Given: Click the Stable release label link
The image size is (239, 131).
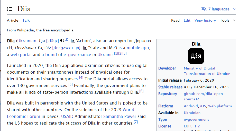Looking at the screenshot, I should click(x=170, y=87).
